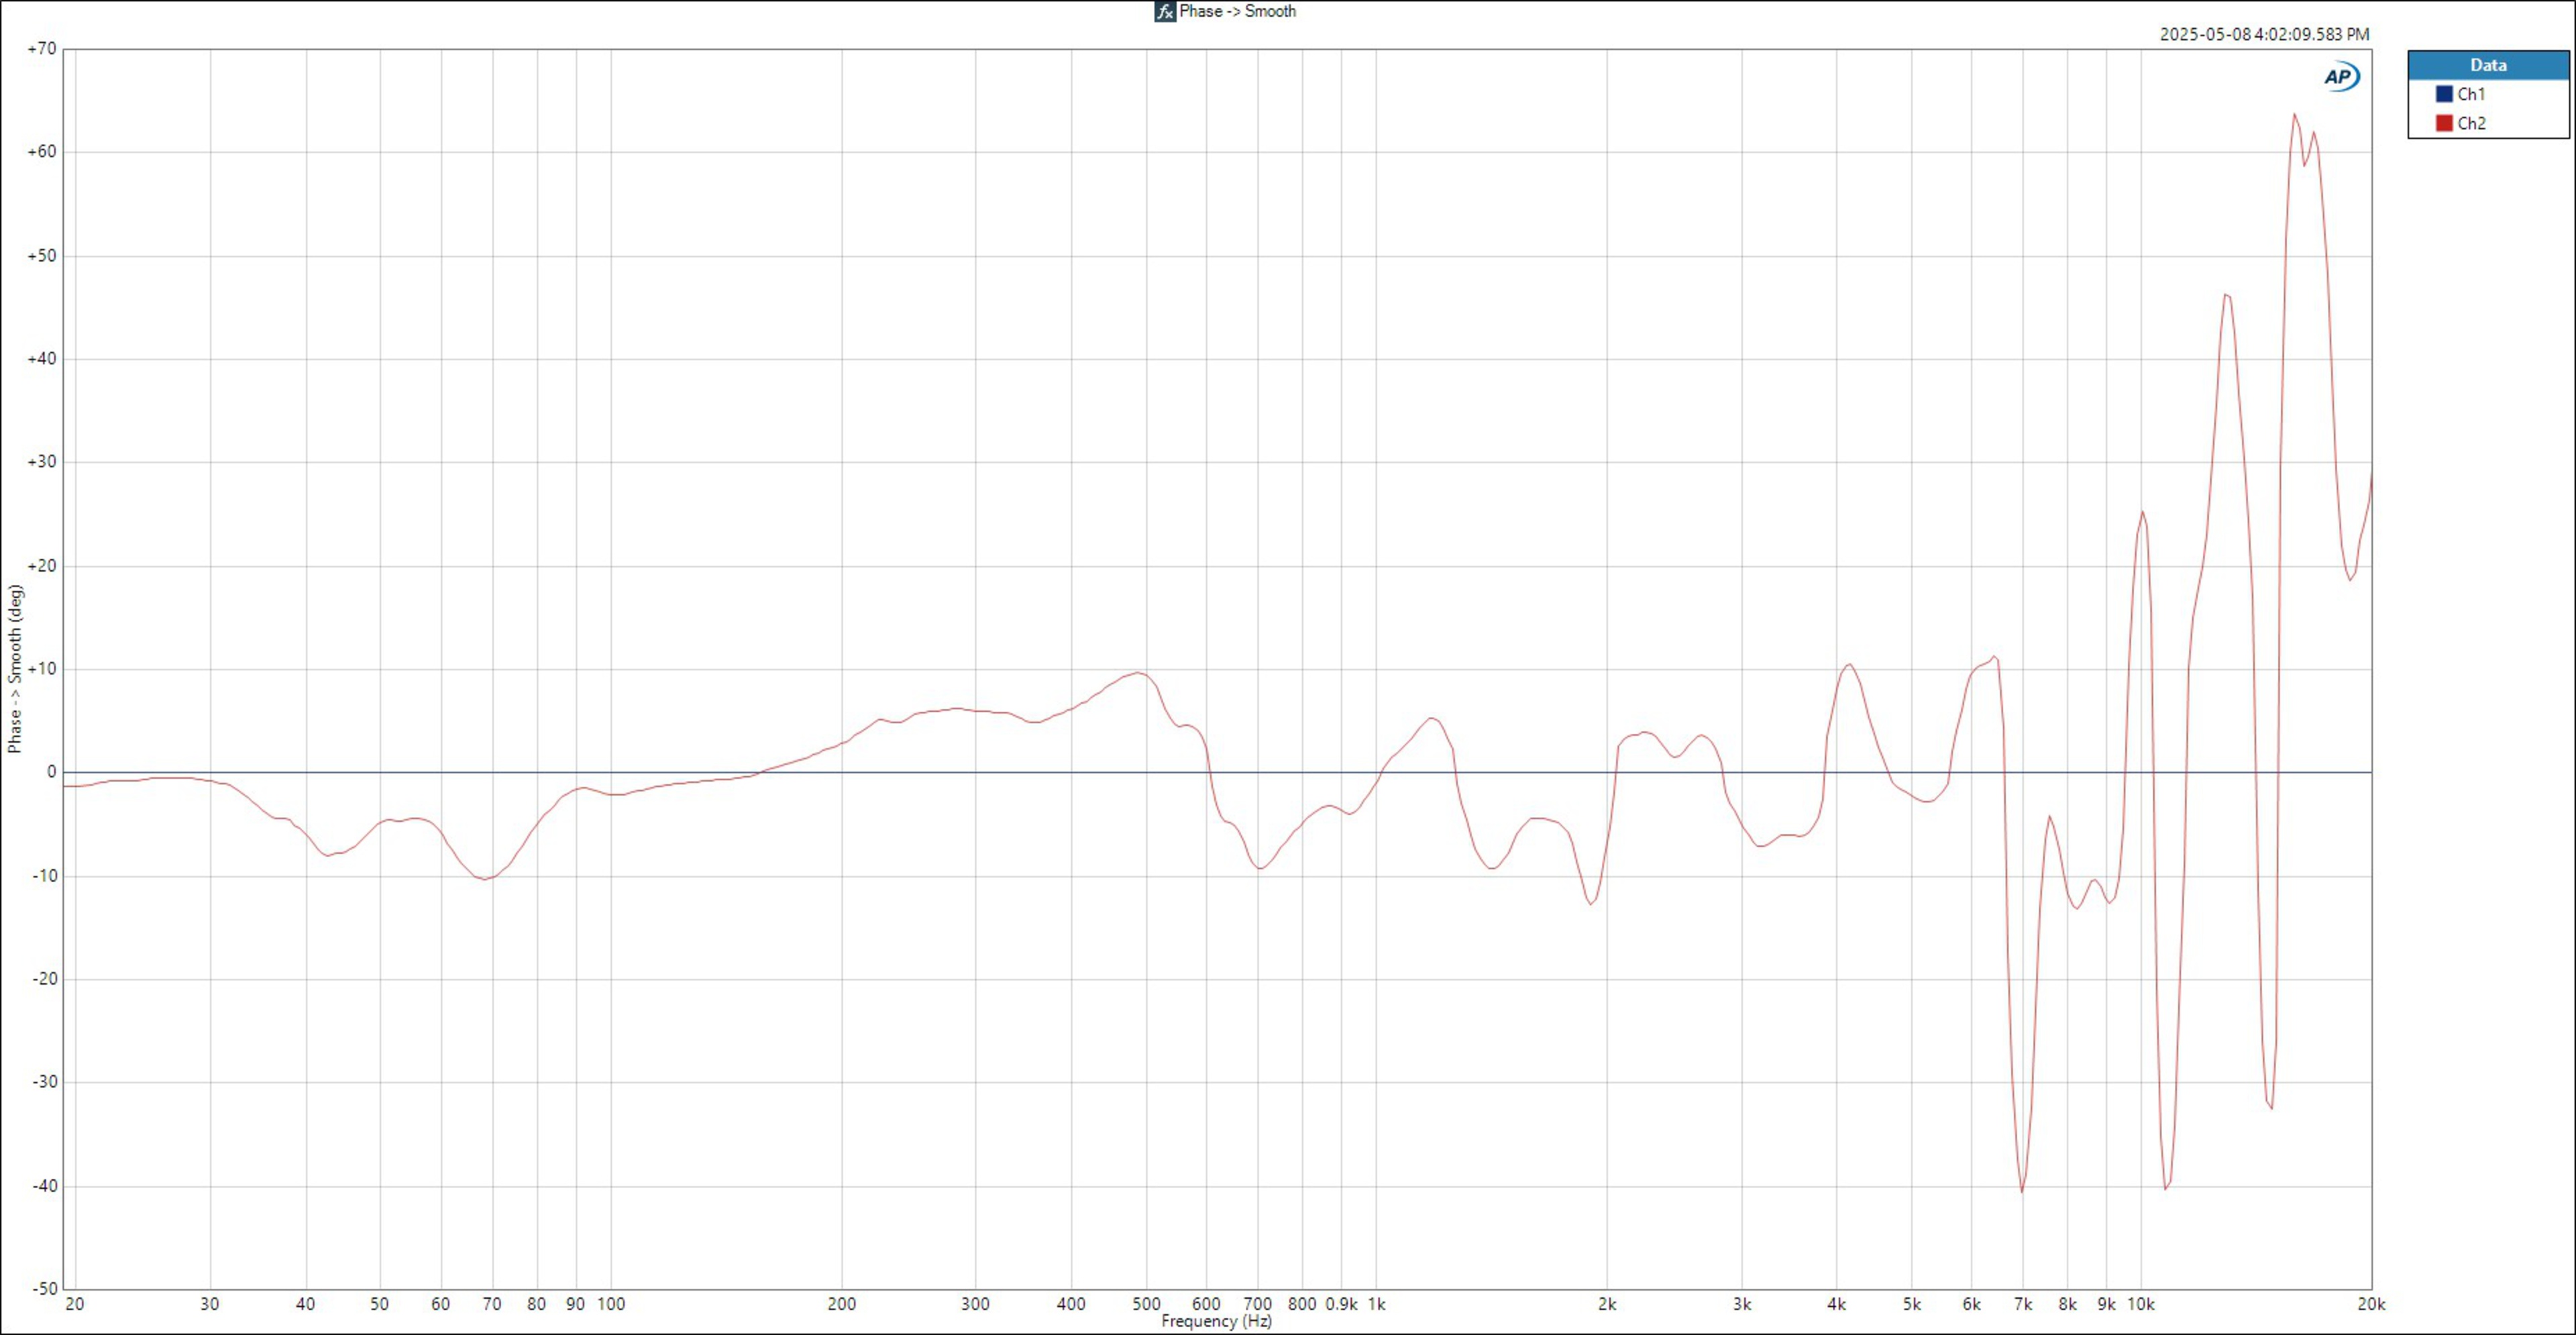Click the AP logo in the graph corner

pyautogui.click(x=2341, y=77)
